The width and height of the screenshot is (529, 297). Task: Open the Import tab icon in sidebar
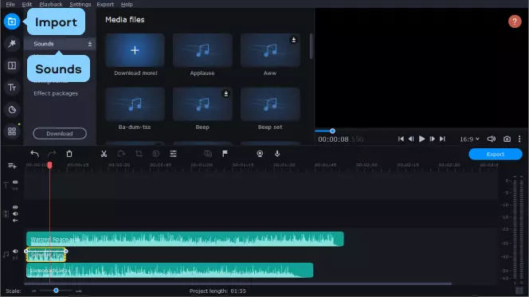pyautogui.click(x=12, y=21)
